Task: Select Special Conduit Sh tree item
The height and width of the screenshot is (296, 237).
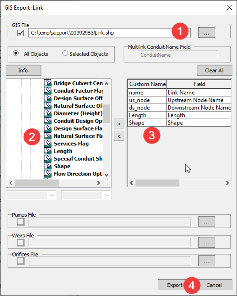Action: pyautogui.click(x=78, y=159)
